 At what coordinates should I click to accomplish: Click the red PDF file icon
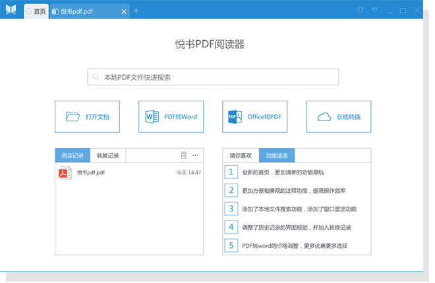(x=65, y=172)
